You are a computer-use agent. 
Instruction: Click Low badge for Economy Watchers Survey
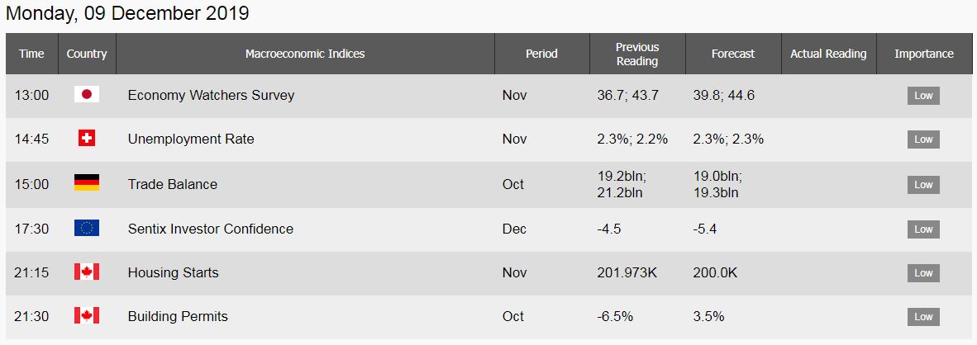(923, 96)
